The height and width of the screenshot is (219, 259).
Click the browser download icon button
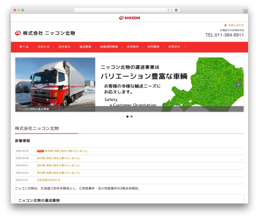[x=176, y=10]
